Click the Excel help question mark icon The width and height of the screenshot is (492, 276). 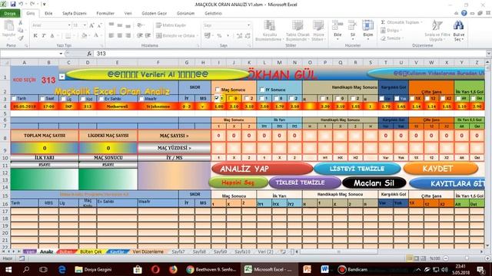[x=464, y=13]
